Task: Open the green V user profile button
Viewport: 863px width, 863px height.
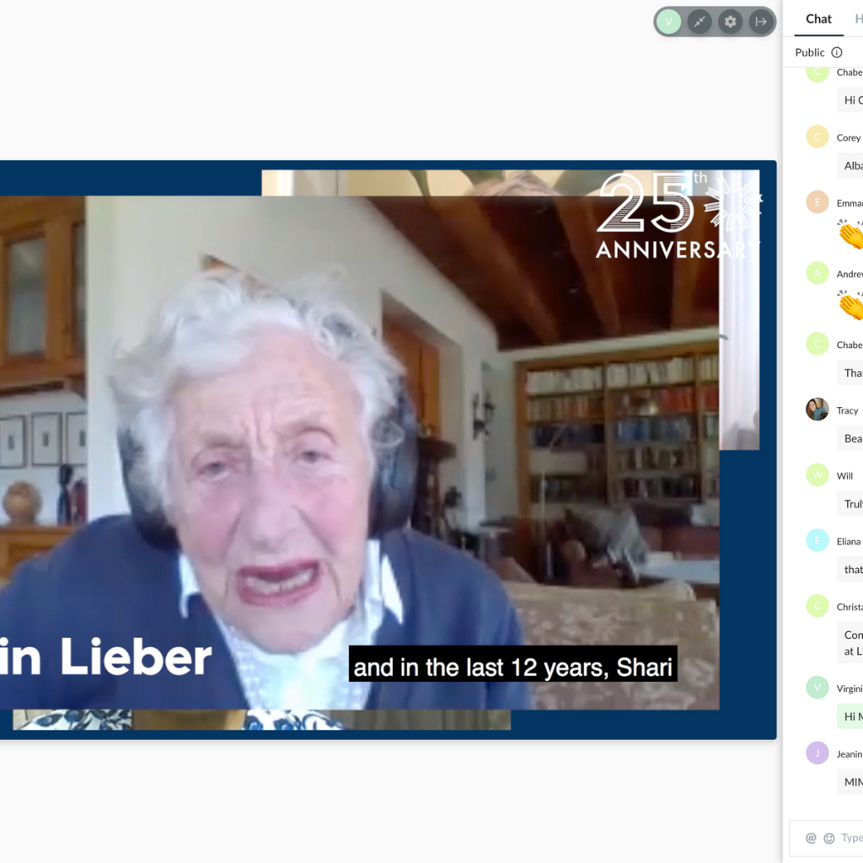Action: pos(668,22)
